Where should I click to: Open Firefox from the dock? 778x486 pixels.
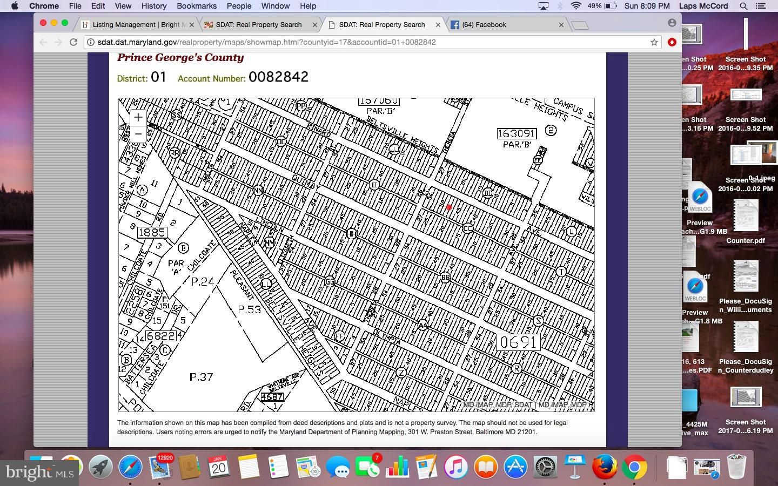point(605,467)
